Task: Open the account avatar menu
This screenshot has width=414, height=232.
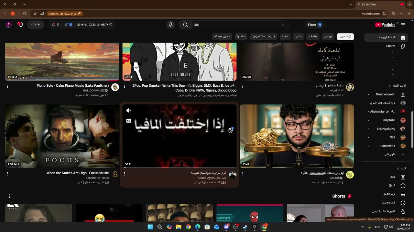Action: pyautogui.click(x=9, y=25)
